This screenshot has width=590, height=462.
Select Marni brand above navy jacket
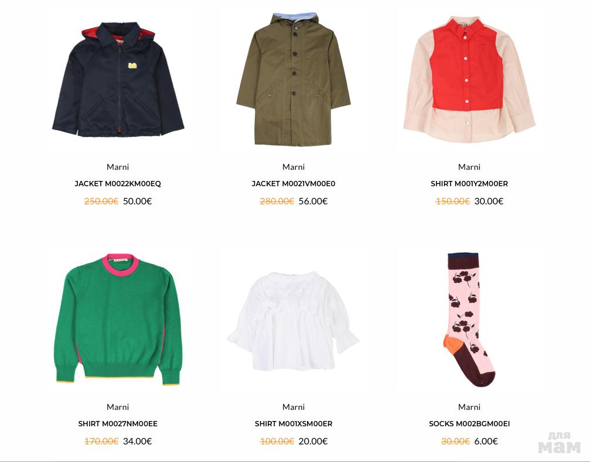click(x=118, y=167)
